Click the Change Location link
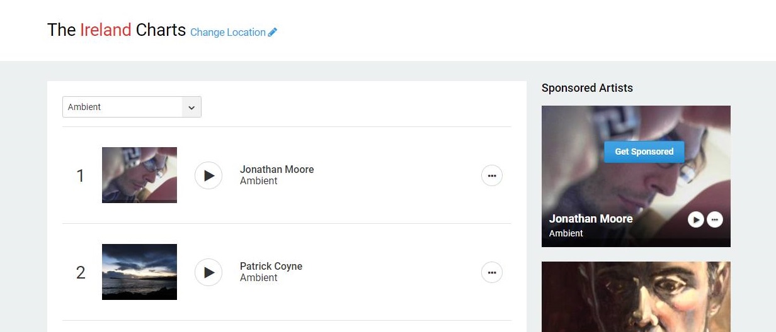This screenshot has width=776, height=332. point(227,32)
